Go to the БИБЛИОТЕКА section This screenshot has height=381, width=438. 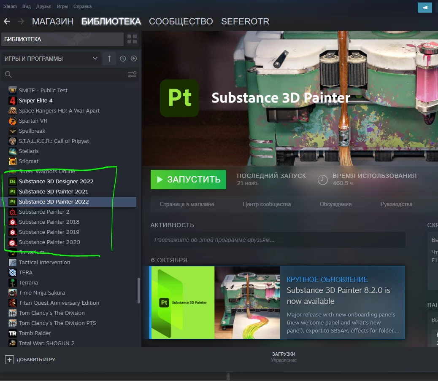pyautogui.click(x=111, y=21)
